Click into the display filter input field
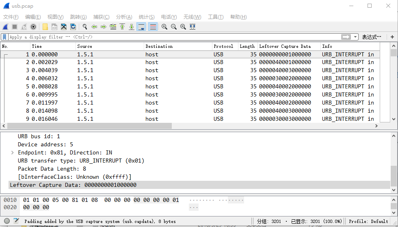The height and width of the screenshot is (227, 398). (175, 37)
